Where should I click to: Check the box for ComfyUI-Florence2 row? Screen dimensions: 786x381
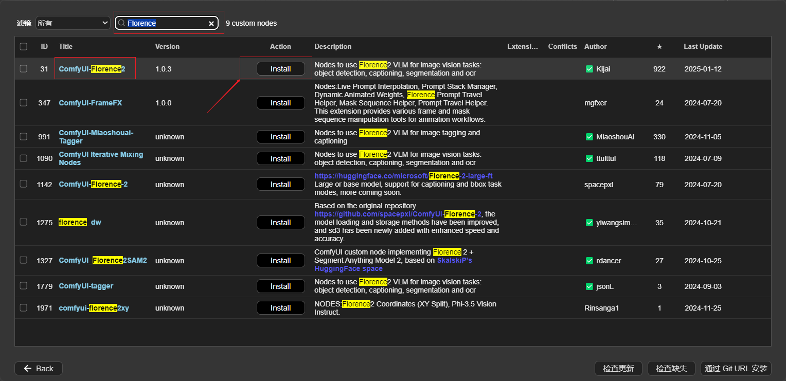click(x=23, y=69)
